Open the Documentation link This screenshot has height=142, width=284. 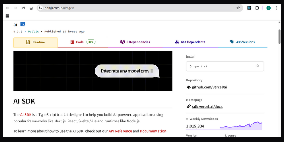click(153, 131)
